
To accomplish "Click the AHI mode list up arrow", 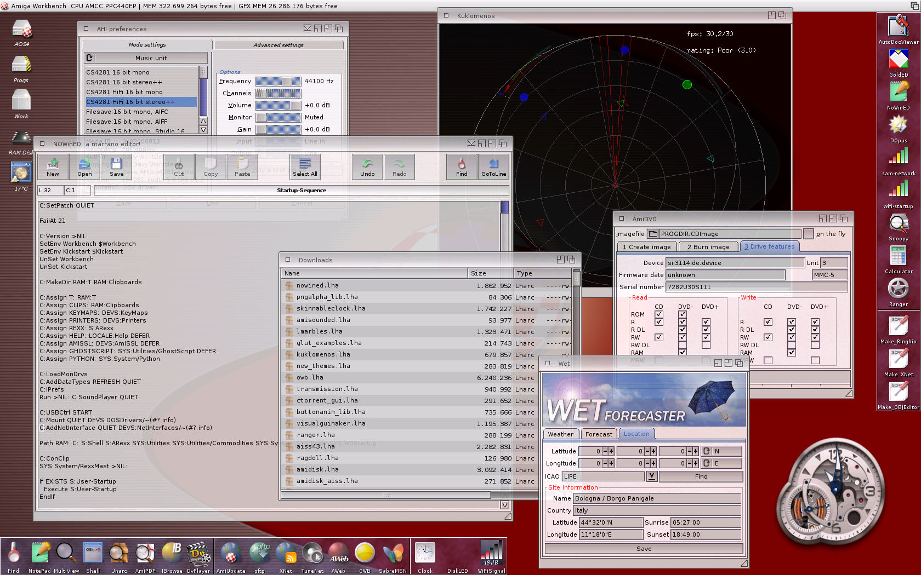I will point(203,121).
